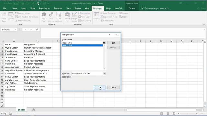Click the Insert Function fx icon
Viewport: 207px width, 116px height.
(37, 30)
